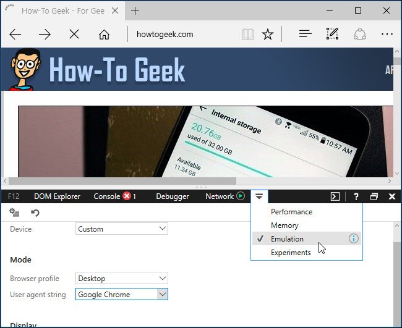402x328 pixels.
Task: Click persist emulation settings gear icon
Action: coord(14,212)
